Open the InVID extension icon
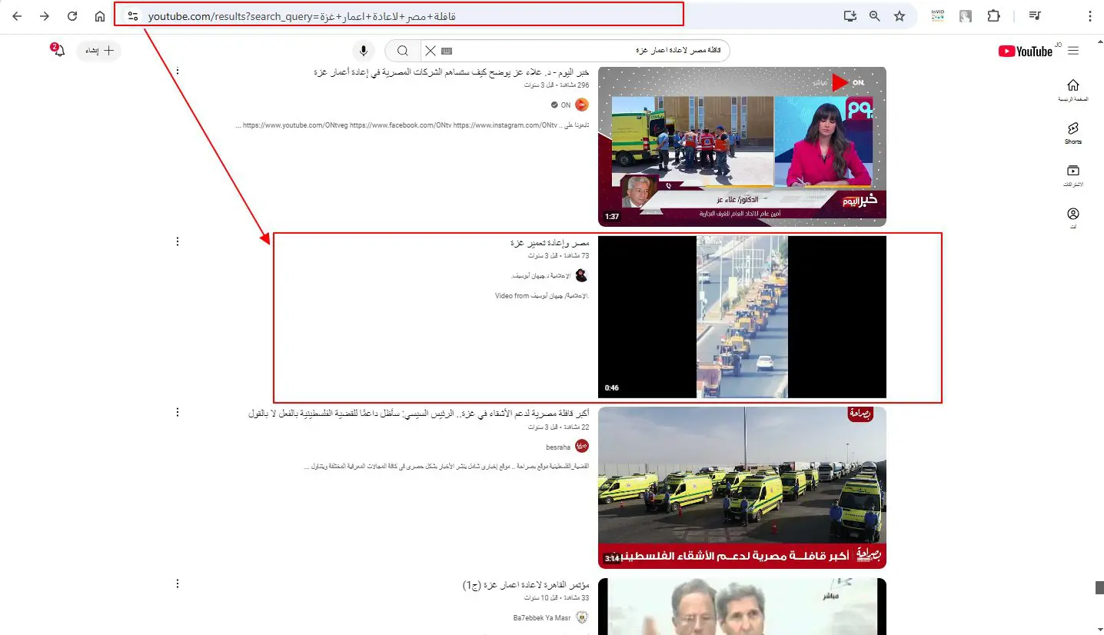This screenshot has height=635, width=1104. coord(937,15)
